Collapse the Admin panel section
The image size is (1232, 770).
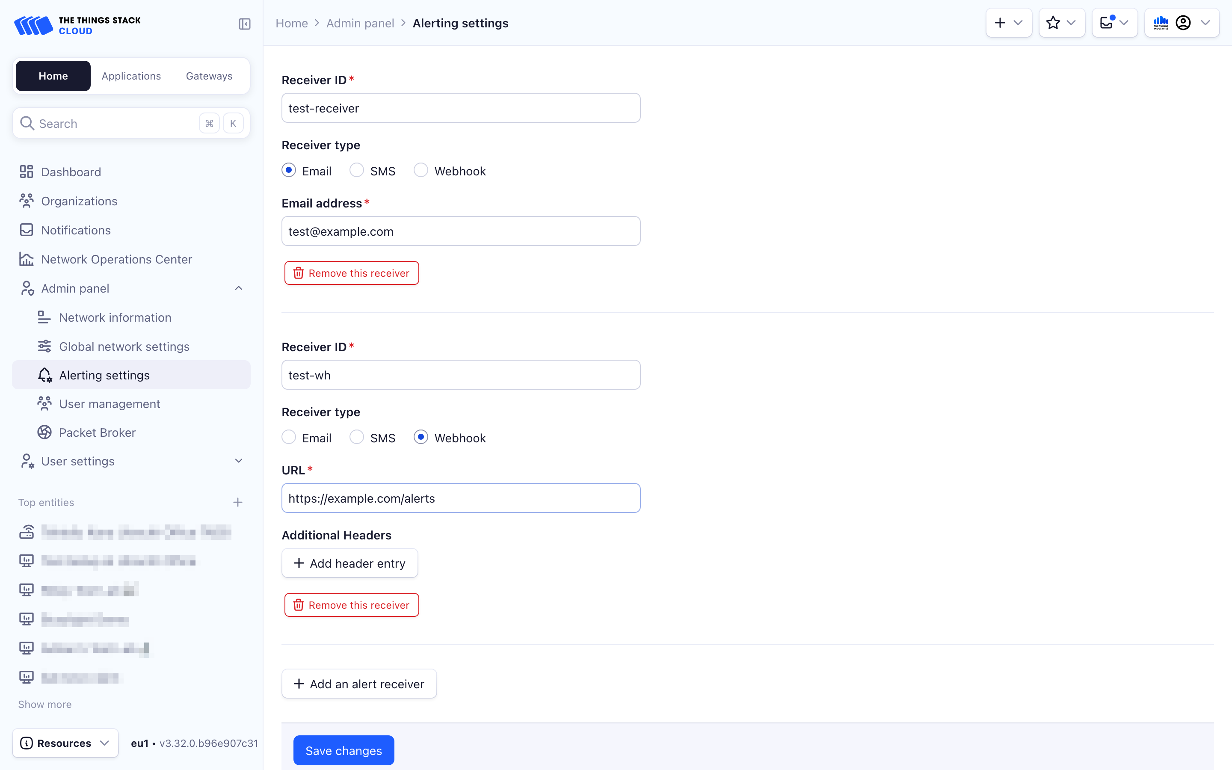click(x=238, y=288)
